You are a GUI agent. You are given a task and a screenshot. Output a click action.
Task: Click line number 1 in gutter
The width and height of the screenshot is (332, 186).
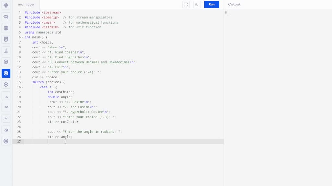20,13
